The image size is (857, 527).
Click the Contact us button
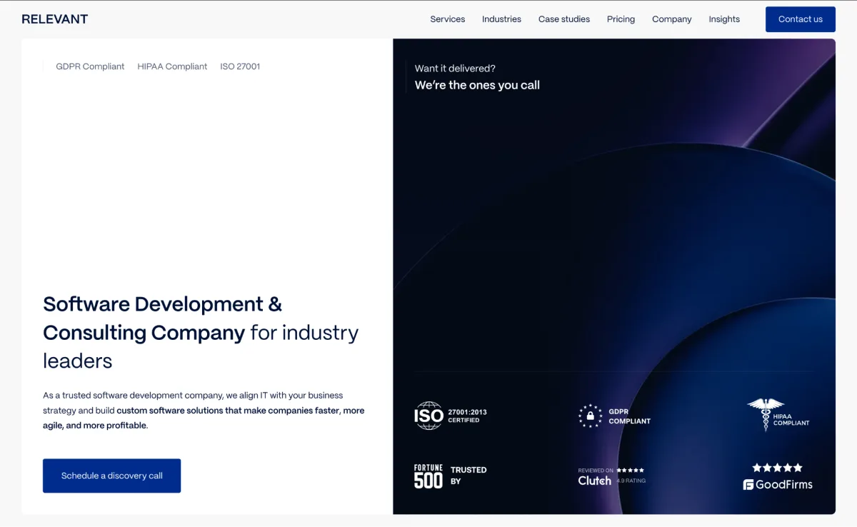pyautogui.click(x=801, y=19)
